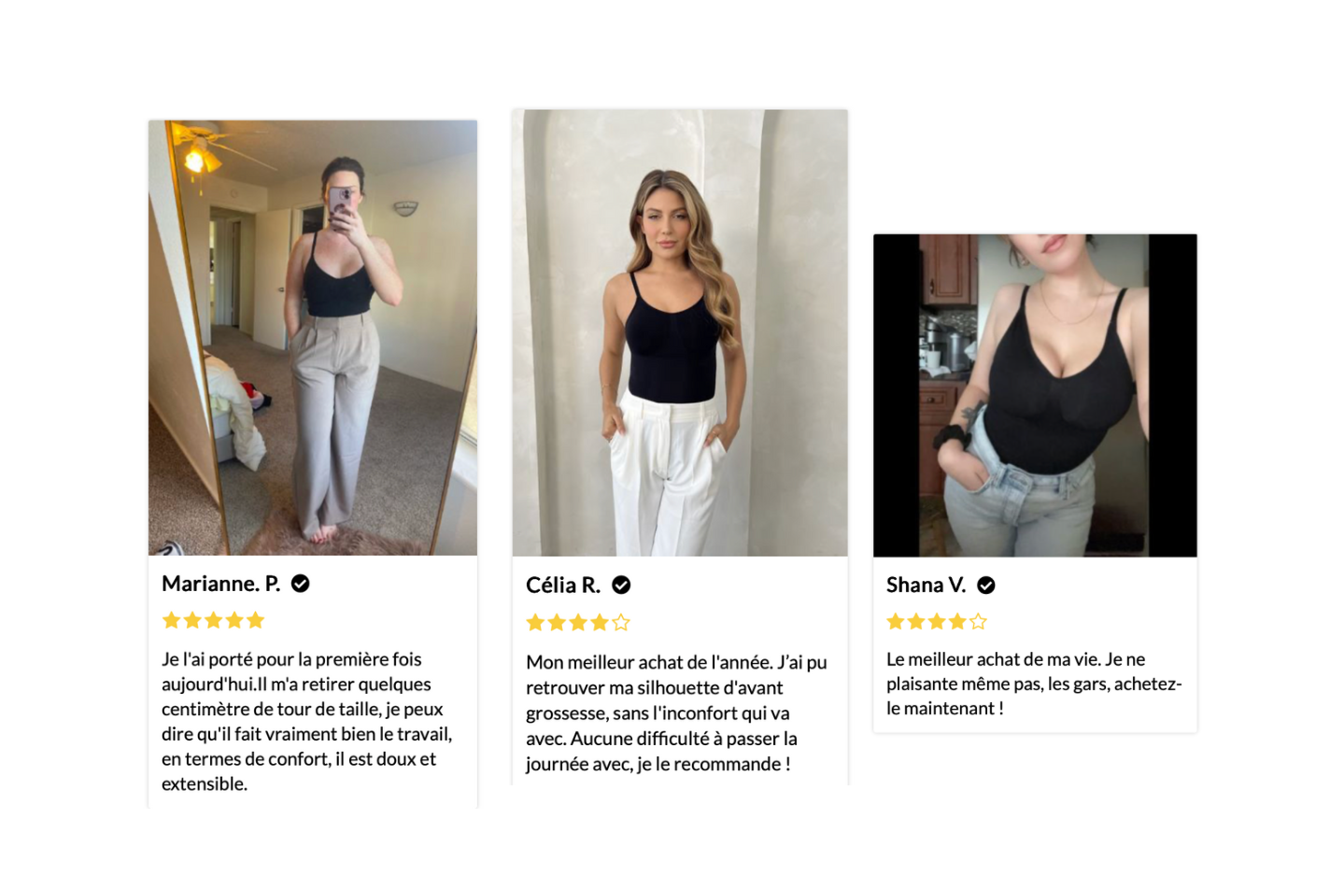1330x889 pixels.
Task: Click fourth star in Shana's rating
Action: click(957, 622)
